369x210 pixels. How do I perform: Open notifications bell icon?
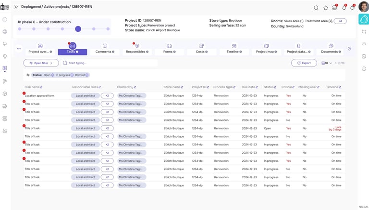coord(344,8)
